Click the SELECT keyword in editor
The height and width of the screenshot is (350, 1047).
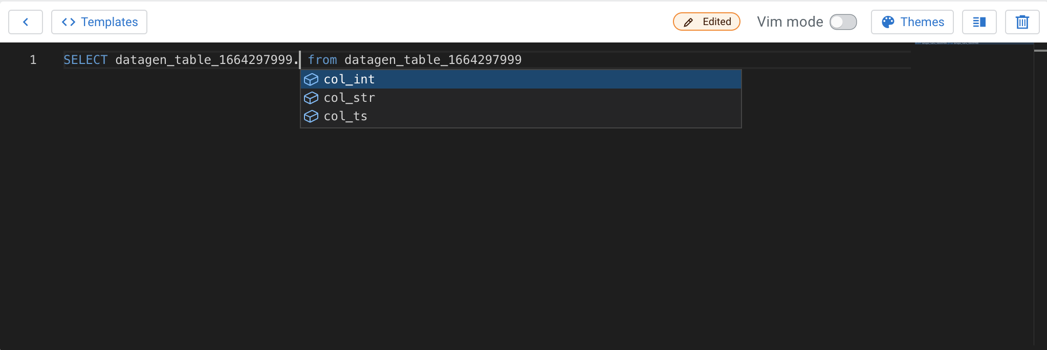click(x=85, y=60)
